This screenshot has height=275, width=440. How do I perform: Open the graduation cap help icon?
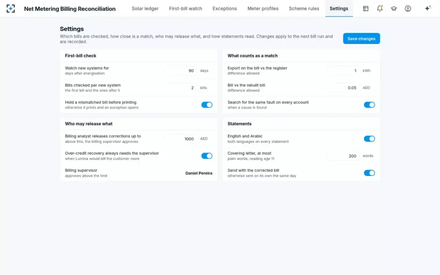point(394,8)
